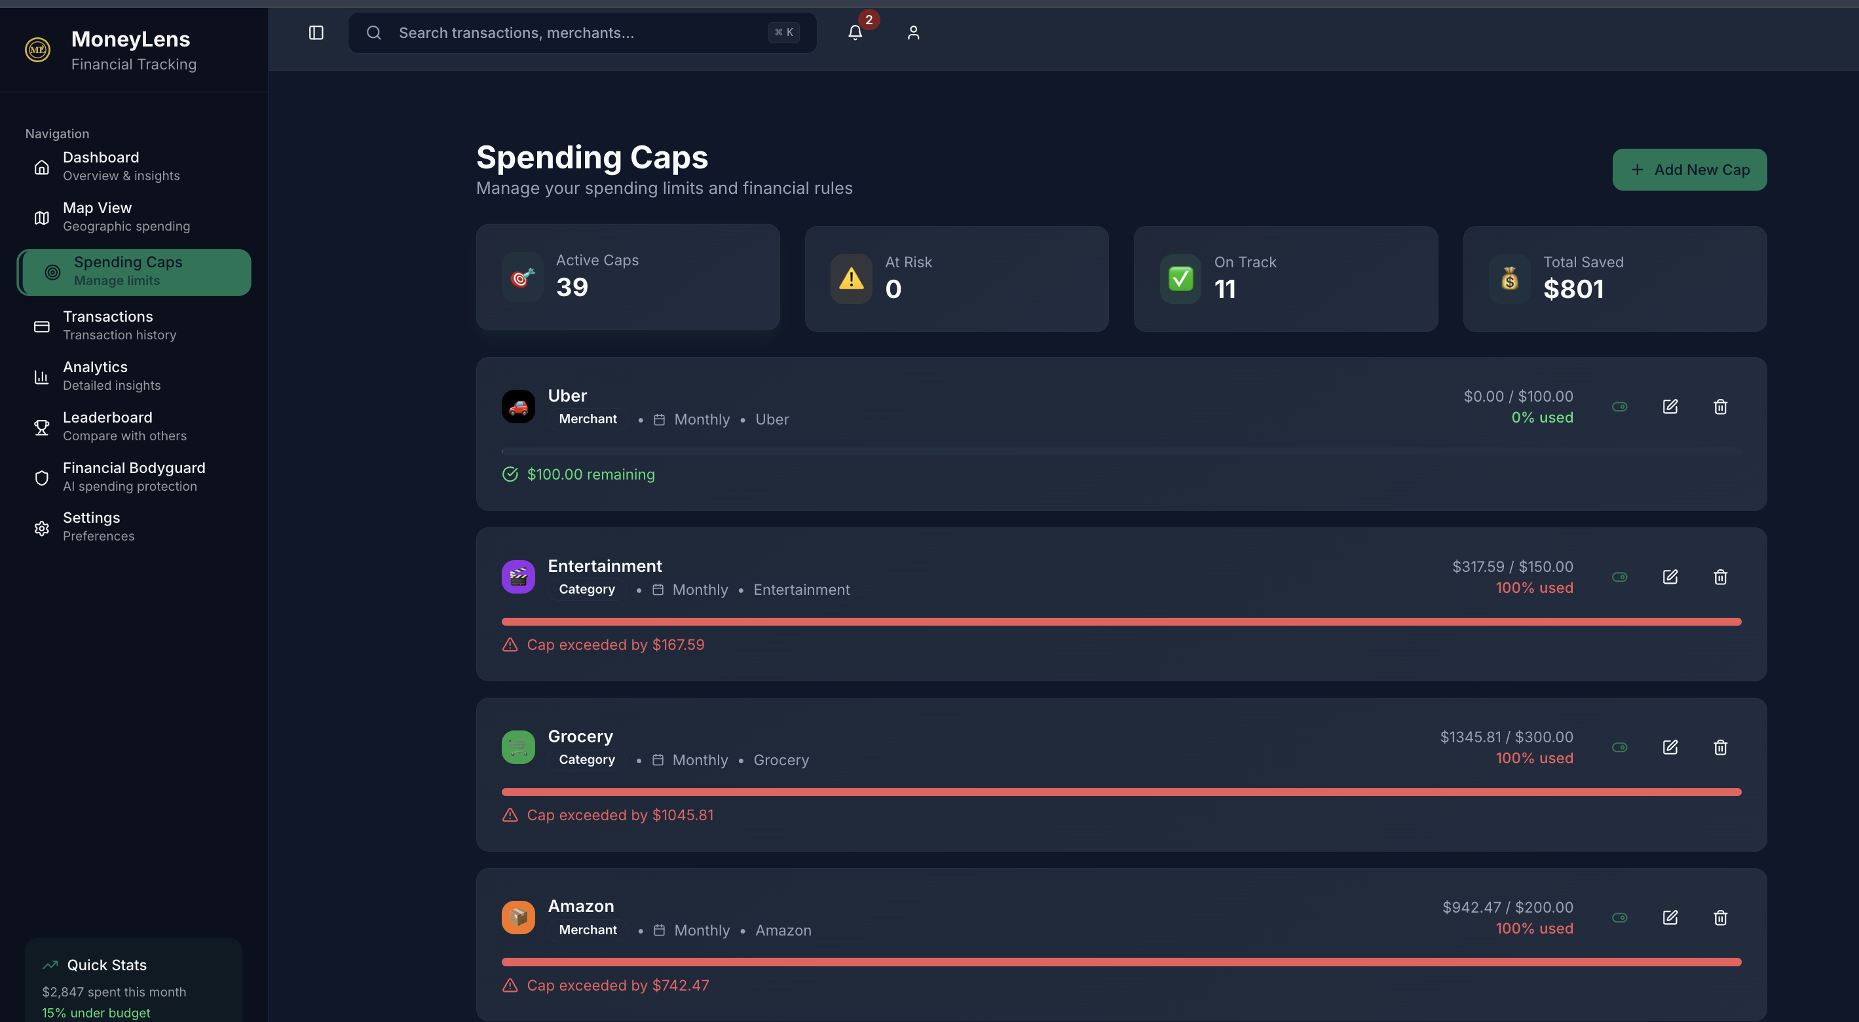Toggle the Amazon cap switch
The width and height of the screenshot is (1859, 1022).
point(1619,917)
